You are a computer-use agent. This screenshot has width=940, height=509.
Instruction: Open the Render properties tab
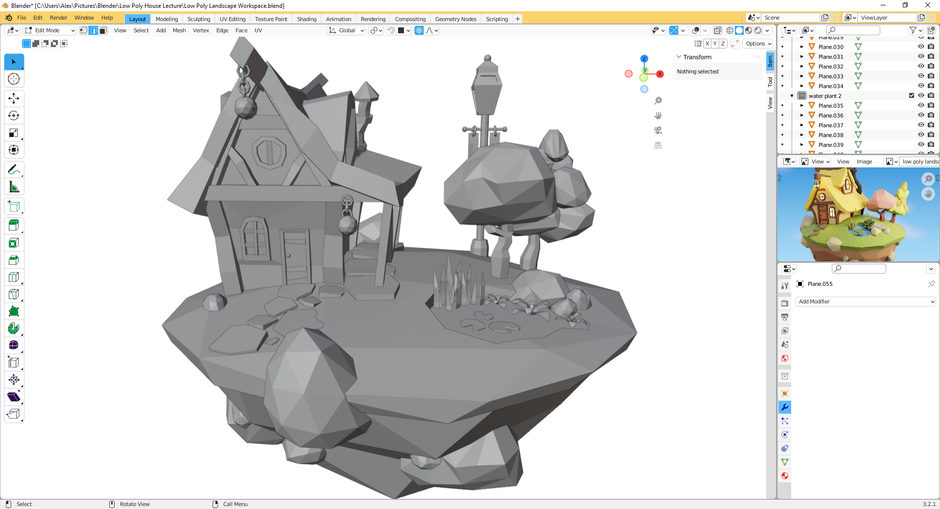[x=785, y=303]
